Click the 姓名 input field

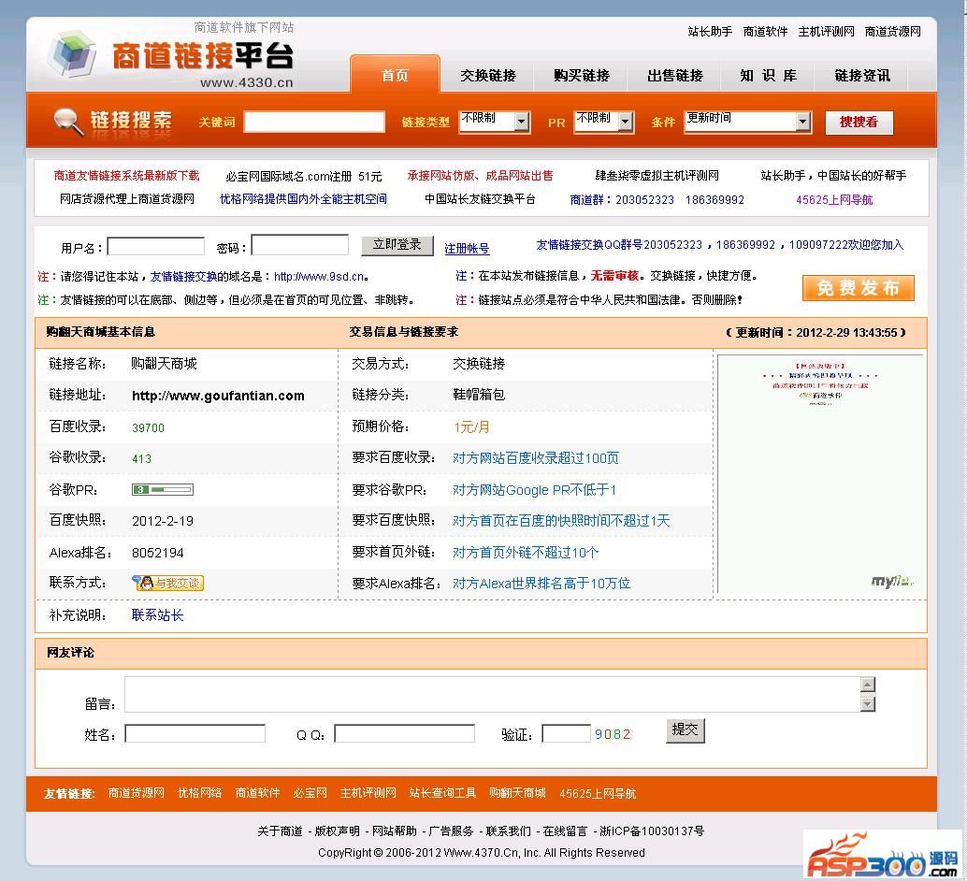point(195,733)
